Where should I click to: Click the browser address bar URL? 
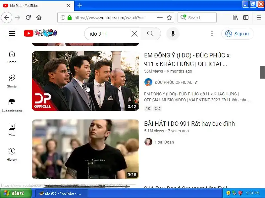[110, 17]
